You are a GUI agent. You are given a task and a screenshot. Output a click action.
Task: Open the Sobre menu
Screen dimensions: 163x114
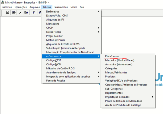74,7
